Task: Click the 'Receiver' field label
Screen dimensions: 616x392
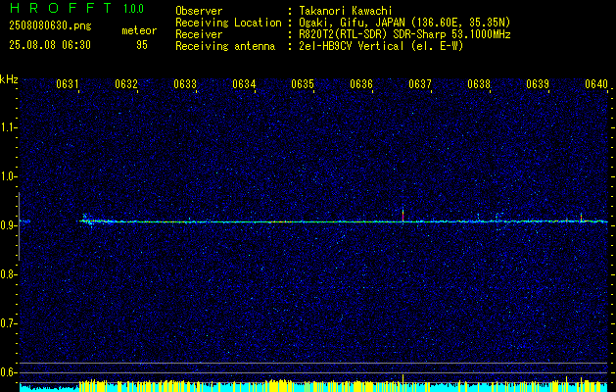Action: coord(199,34)
